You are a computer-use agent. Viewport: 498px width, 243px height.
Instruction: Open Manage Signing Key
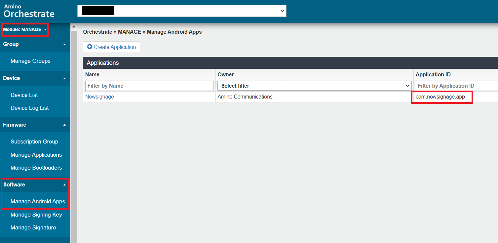(x=36, y=215)
